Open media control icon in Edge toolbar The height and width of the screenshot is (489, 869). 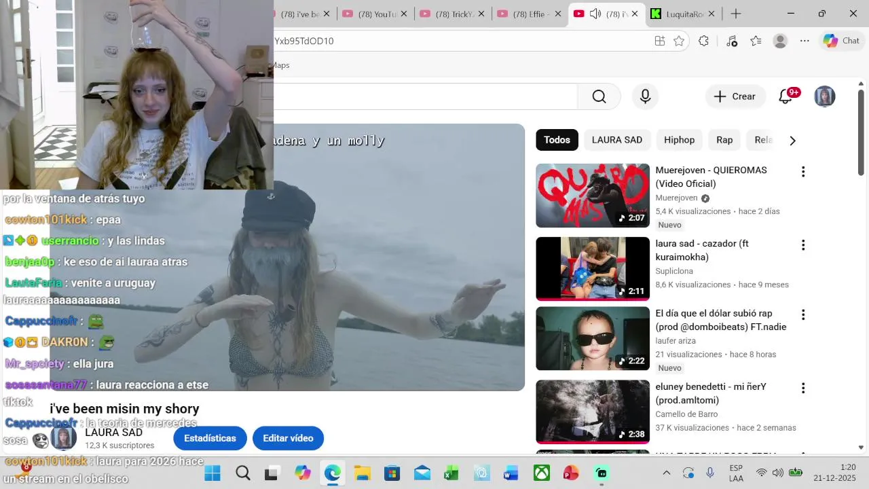(731, 41)
